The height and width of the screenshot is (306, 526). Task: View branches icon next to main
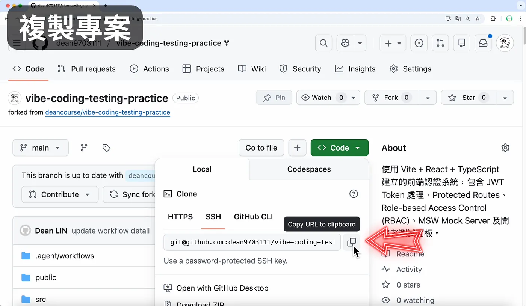point(84,148)
